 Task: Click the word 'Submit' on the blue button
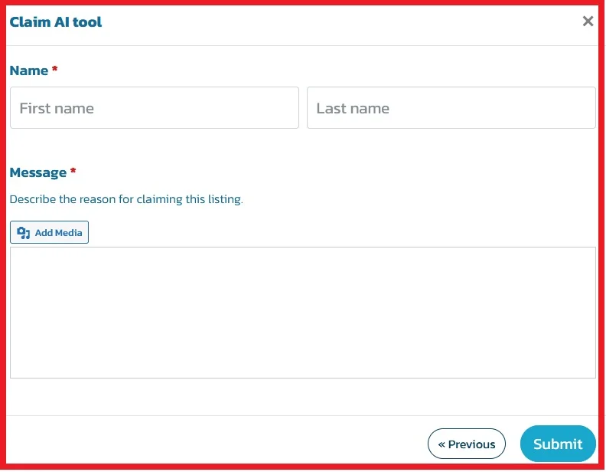point(558,444)
